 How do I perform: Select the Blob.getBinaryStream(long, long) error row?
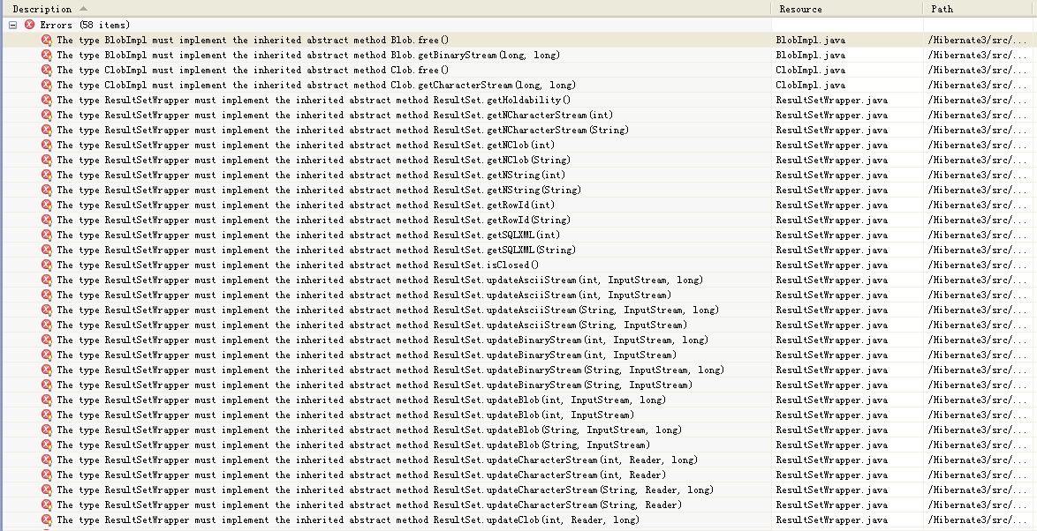click(308, 55)
